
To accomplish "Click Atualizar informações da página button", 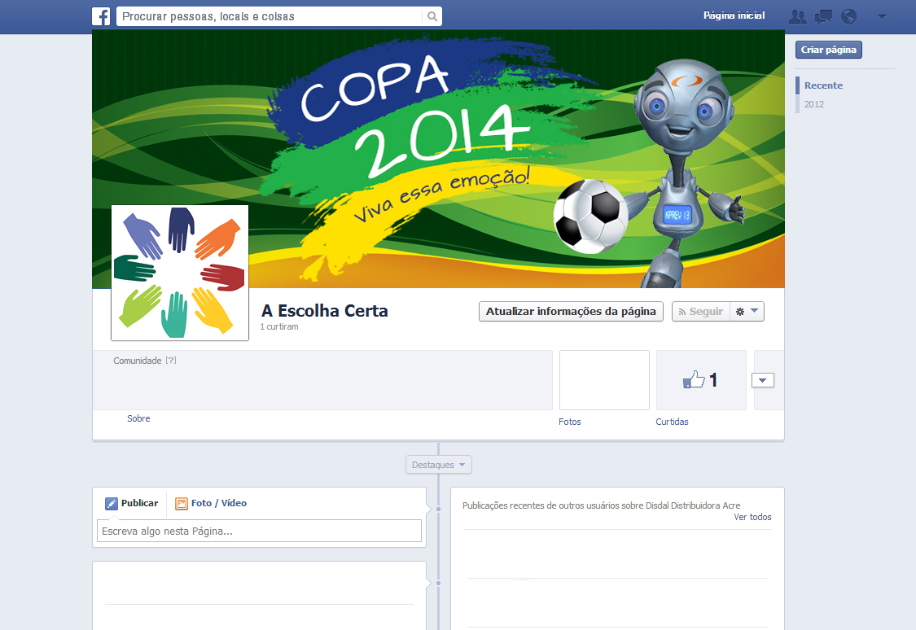I will click(x=571, y=311).
